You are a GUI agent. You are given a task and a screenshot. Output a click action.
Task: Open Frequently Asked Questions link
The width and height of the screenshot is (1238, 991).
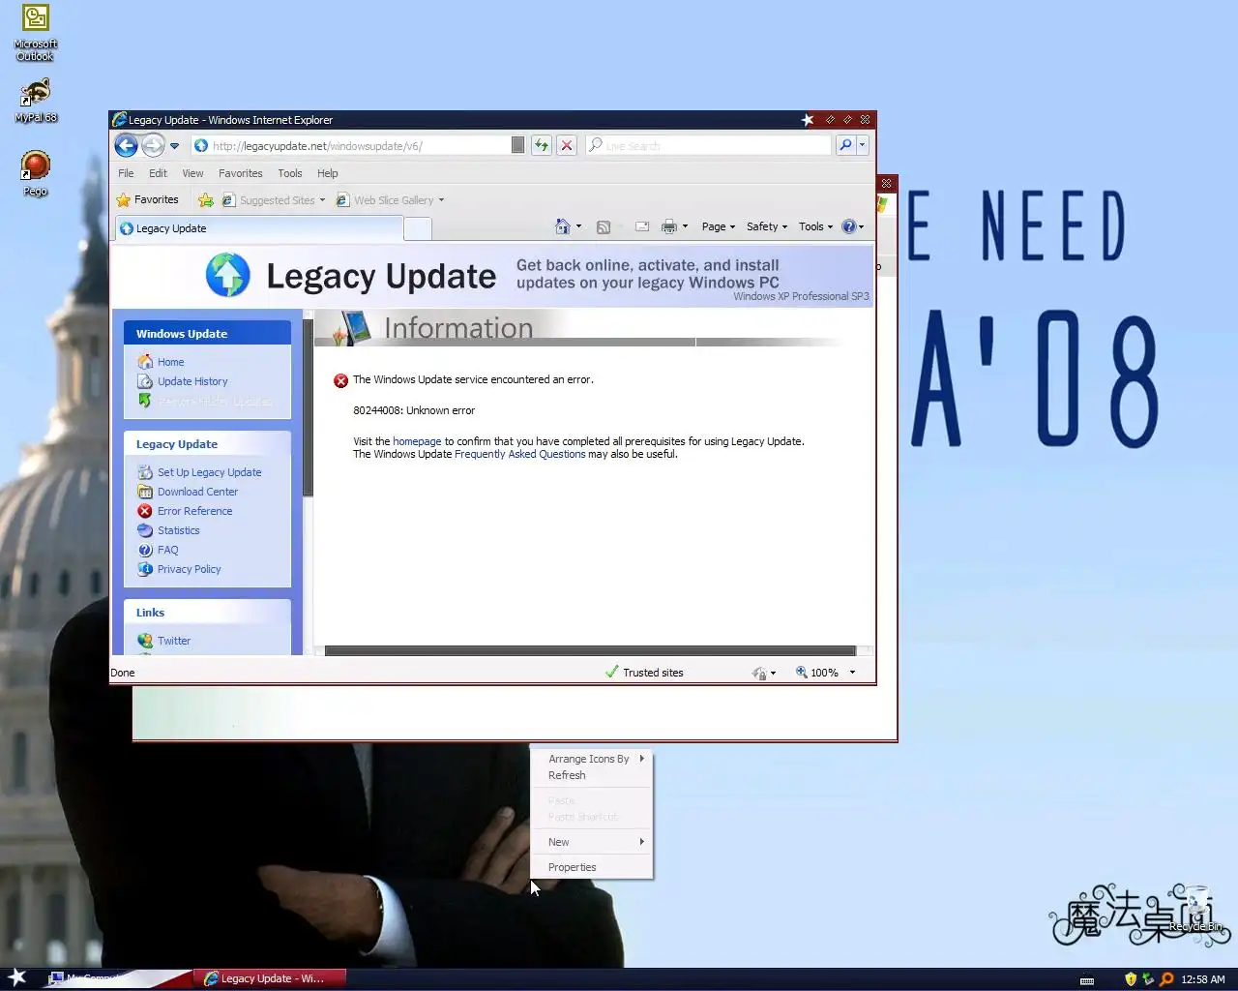coord(519,454)
